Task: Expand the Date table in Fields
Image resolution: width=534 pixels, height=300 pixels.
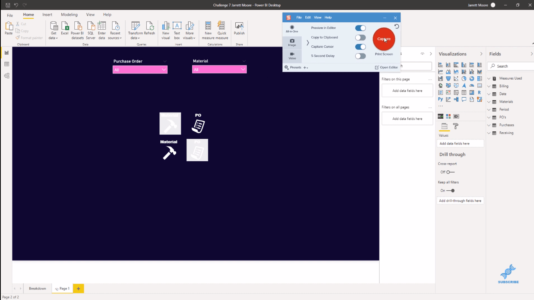Action: [489, 94]
